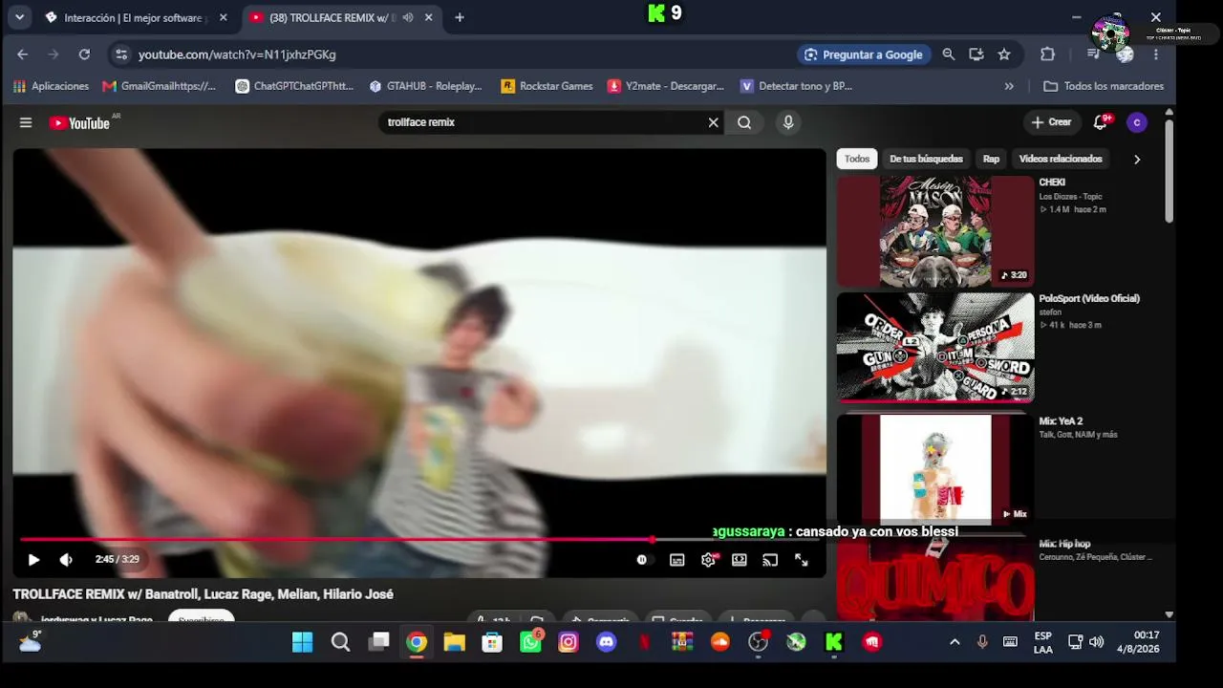Bookmark this page with the star

tap(1004, 54)
